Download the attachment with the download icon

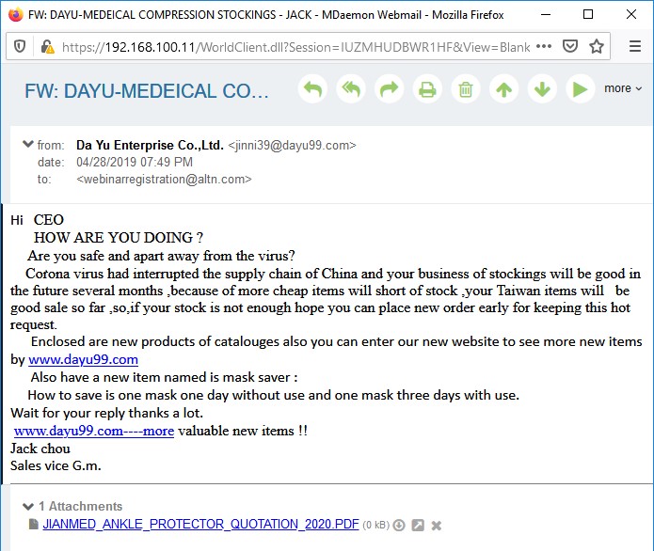point(399,526)
